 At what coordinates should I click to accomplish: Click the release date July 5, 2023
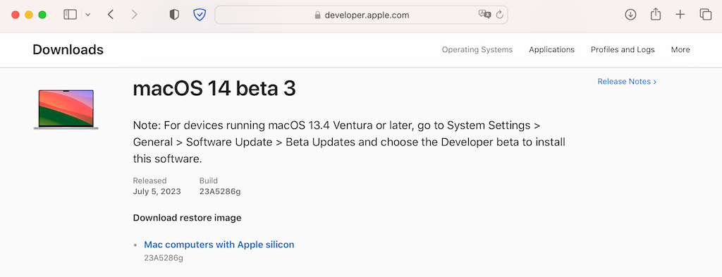(157, 192)
